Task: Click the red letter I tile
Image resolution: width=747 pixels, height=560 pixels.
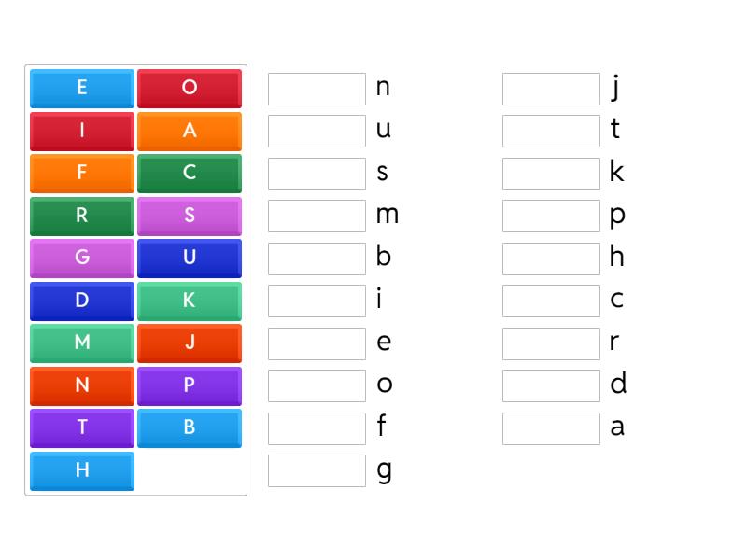Action: [x=81, y=131]
